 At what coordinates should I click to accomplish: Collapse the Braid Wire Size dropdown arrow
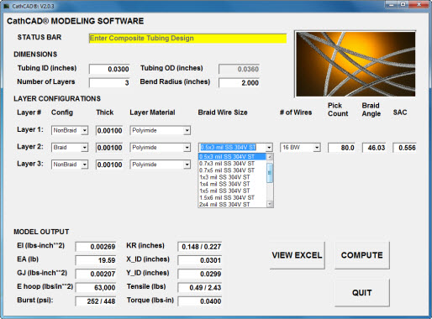click(269, 148)
